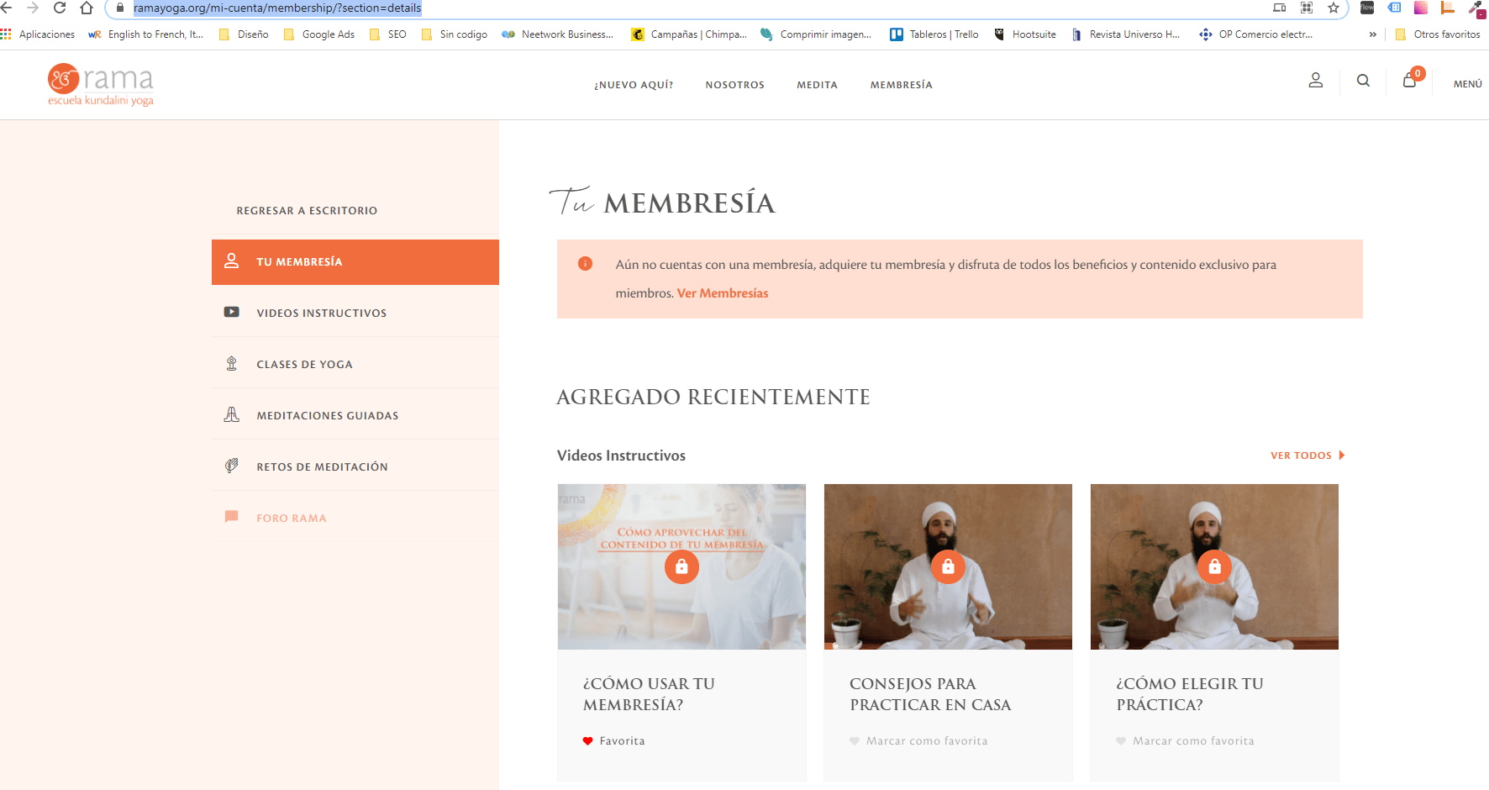Go back via Regresar a Escritorio
This screenshot has width=1489, height=790.
pos(307,211)
